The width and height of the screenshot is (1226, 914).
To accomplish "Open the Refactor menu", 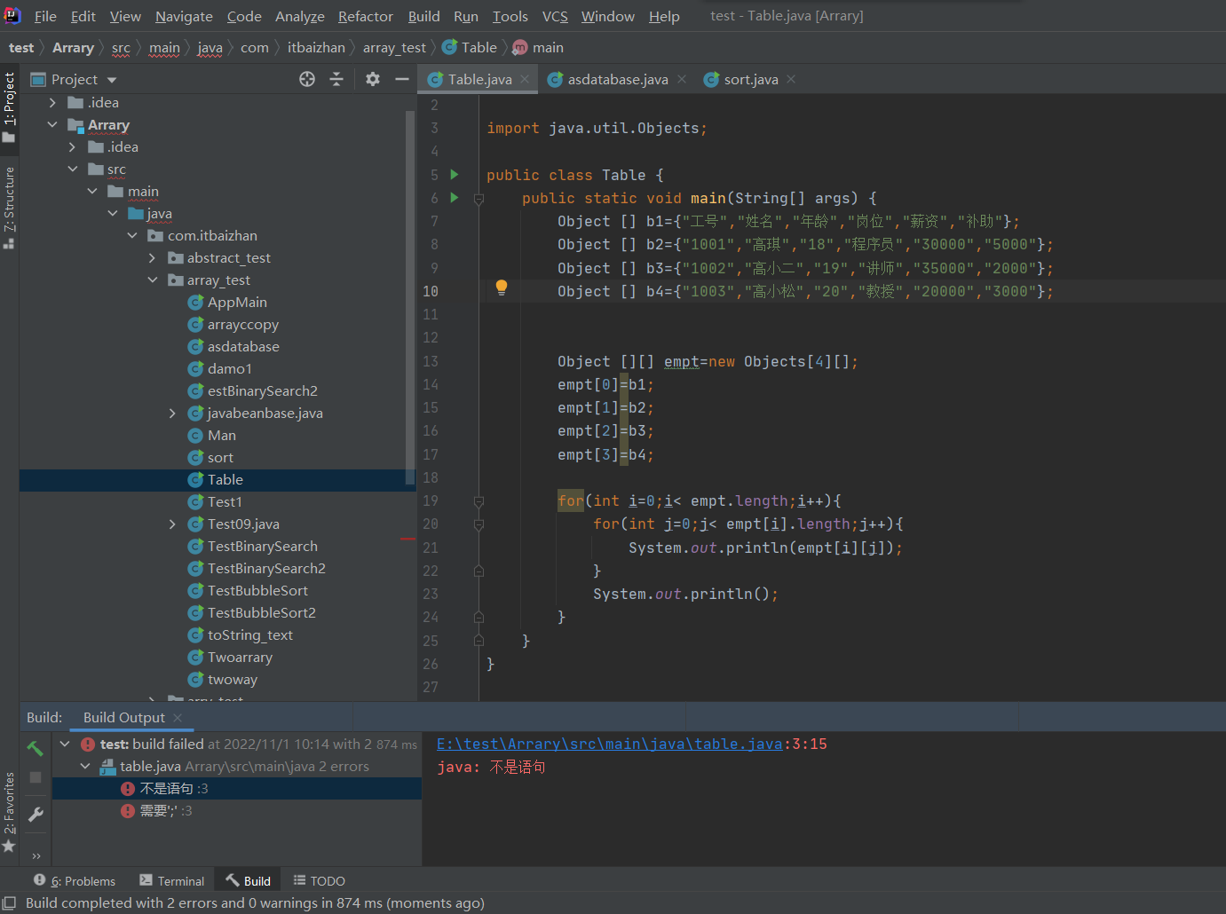I will tap(365, 16).
